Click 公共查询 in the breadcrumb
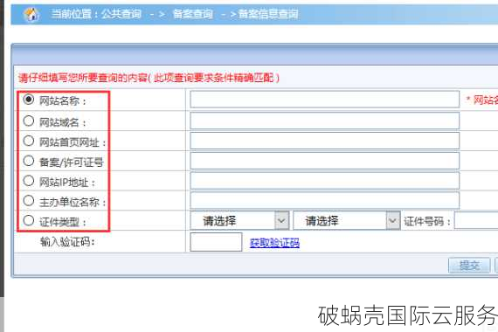Image resolution: width=498 pixels, height=332 pixels. point(121,14)
